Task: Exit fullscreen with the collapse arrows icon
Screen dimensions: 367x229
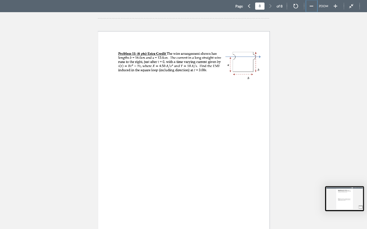Action: pyautogui.click(x=351, y=6)
